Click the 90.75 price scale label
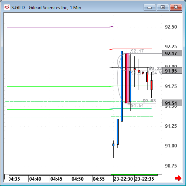This screenshot has width=186, height=186. point(171,166)
